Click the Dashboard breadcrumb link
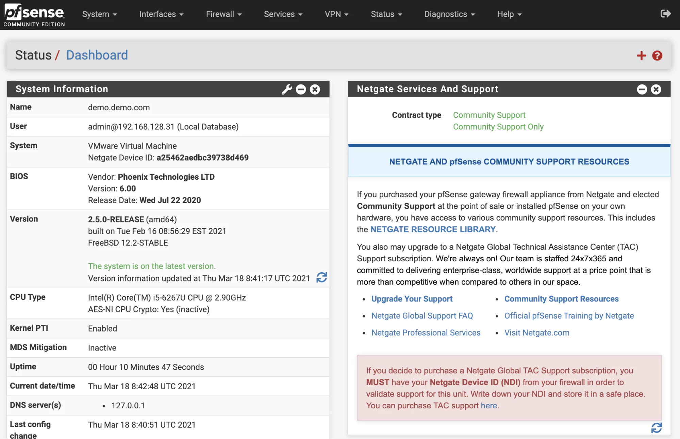The height and width of the screenshot is (439, 680). click(x=97, y=55)
